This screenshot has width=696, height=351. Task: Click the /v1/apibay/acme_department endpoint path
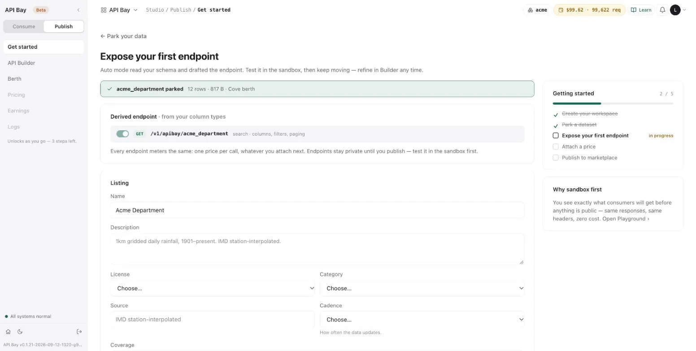(x=189, y=134)
